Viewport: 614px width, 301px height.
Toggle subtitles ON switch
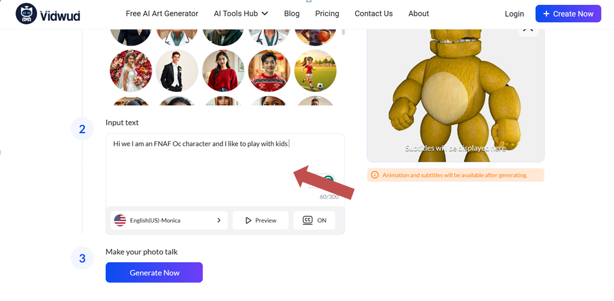pyautogui.click(x=314, y=220)
